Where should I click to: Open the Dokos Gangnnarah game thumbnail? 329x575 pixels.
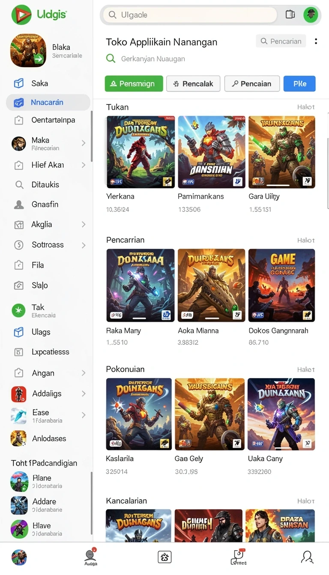[x=281, y=285]
